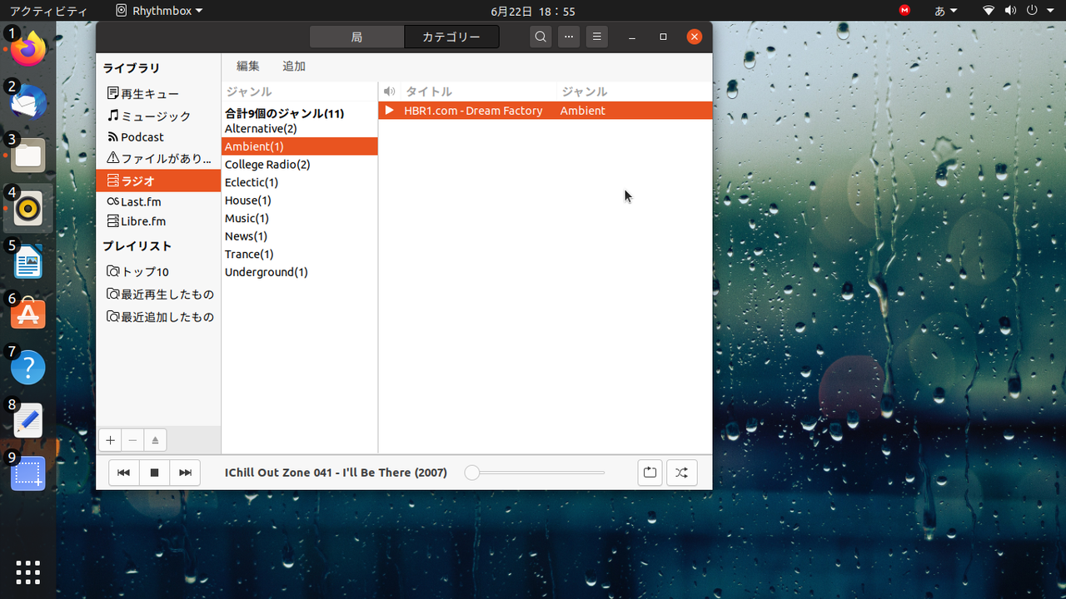Launch the screenshot tool from the dock

pyautogui.click(x=28, y=474)
